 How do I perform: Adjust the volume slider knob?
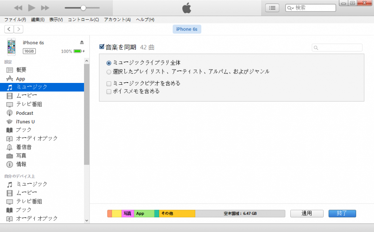(83, 8)
